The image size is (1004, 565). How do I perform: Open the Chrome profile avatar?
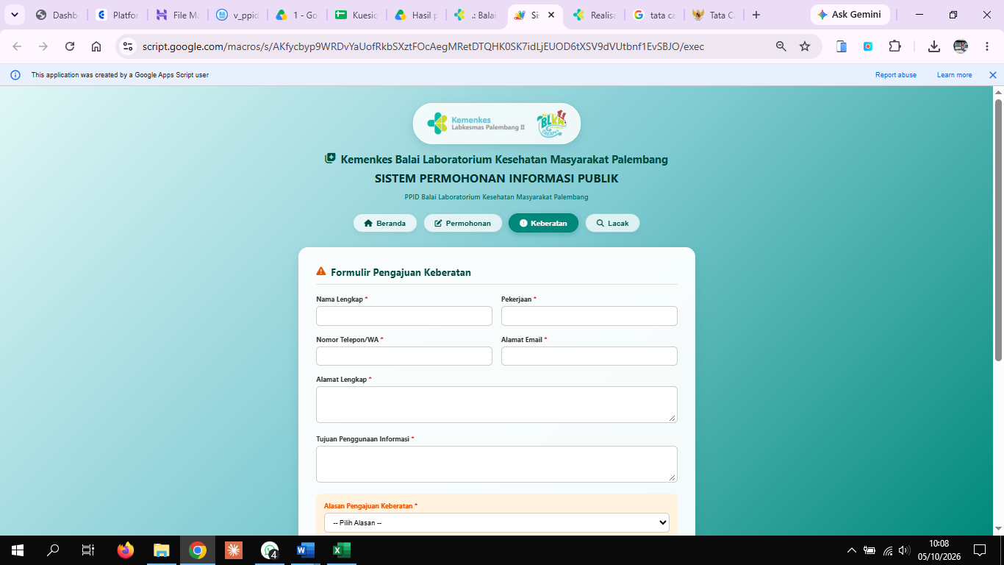pyautogui.click(x=961, y=46)
